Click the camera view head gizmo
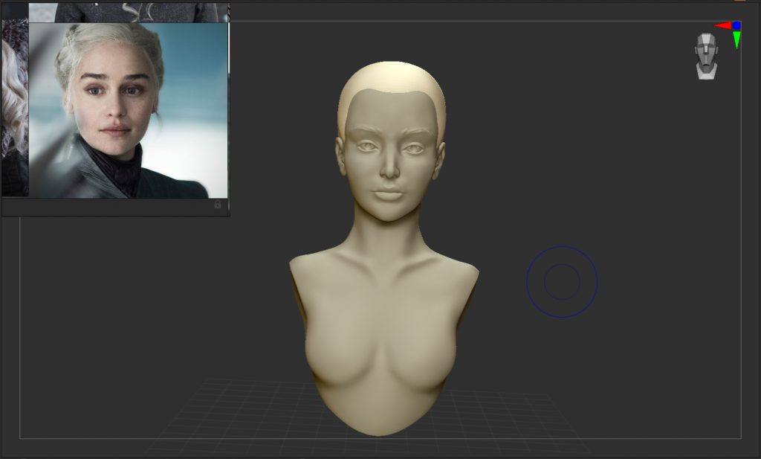 (706, 56)
